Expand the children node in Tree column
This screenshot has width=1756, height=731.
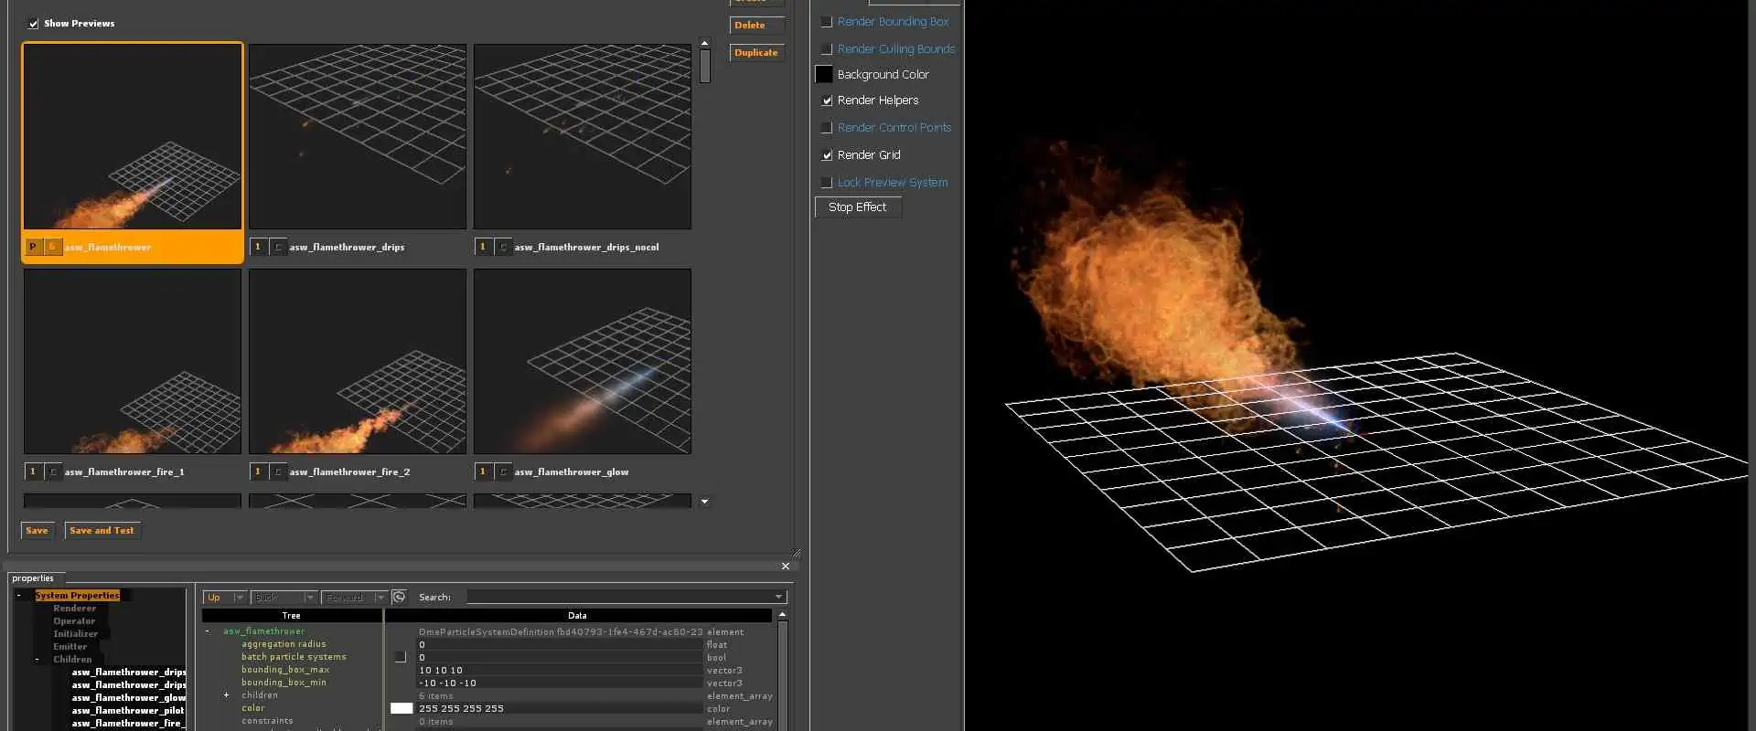[226, 695]
